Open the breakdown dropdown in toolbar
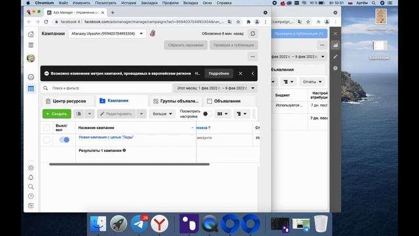 point(242,113)
